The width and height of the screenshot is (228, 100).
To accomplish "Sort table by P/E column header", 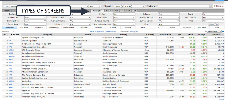I will tap(179, 35).
